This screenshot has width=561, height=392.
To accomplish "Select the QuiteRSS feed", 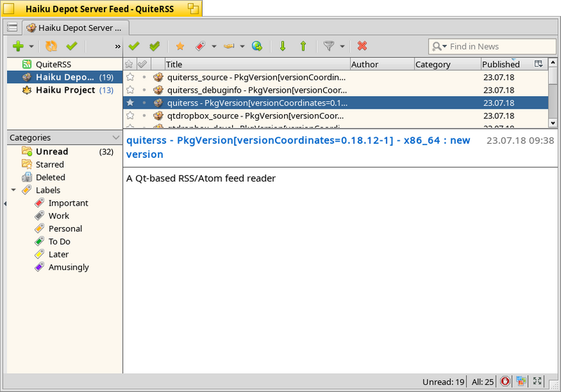I will tap(65, 65).
